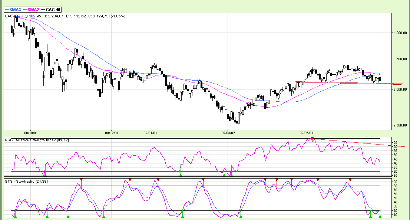Click the 70 value on the Stochastic scale
410x220 pixels.
[x=395, y=190]
